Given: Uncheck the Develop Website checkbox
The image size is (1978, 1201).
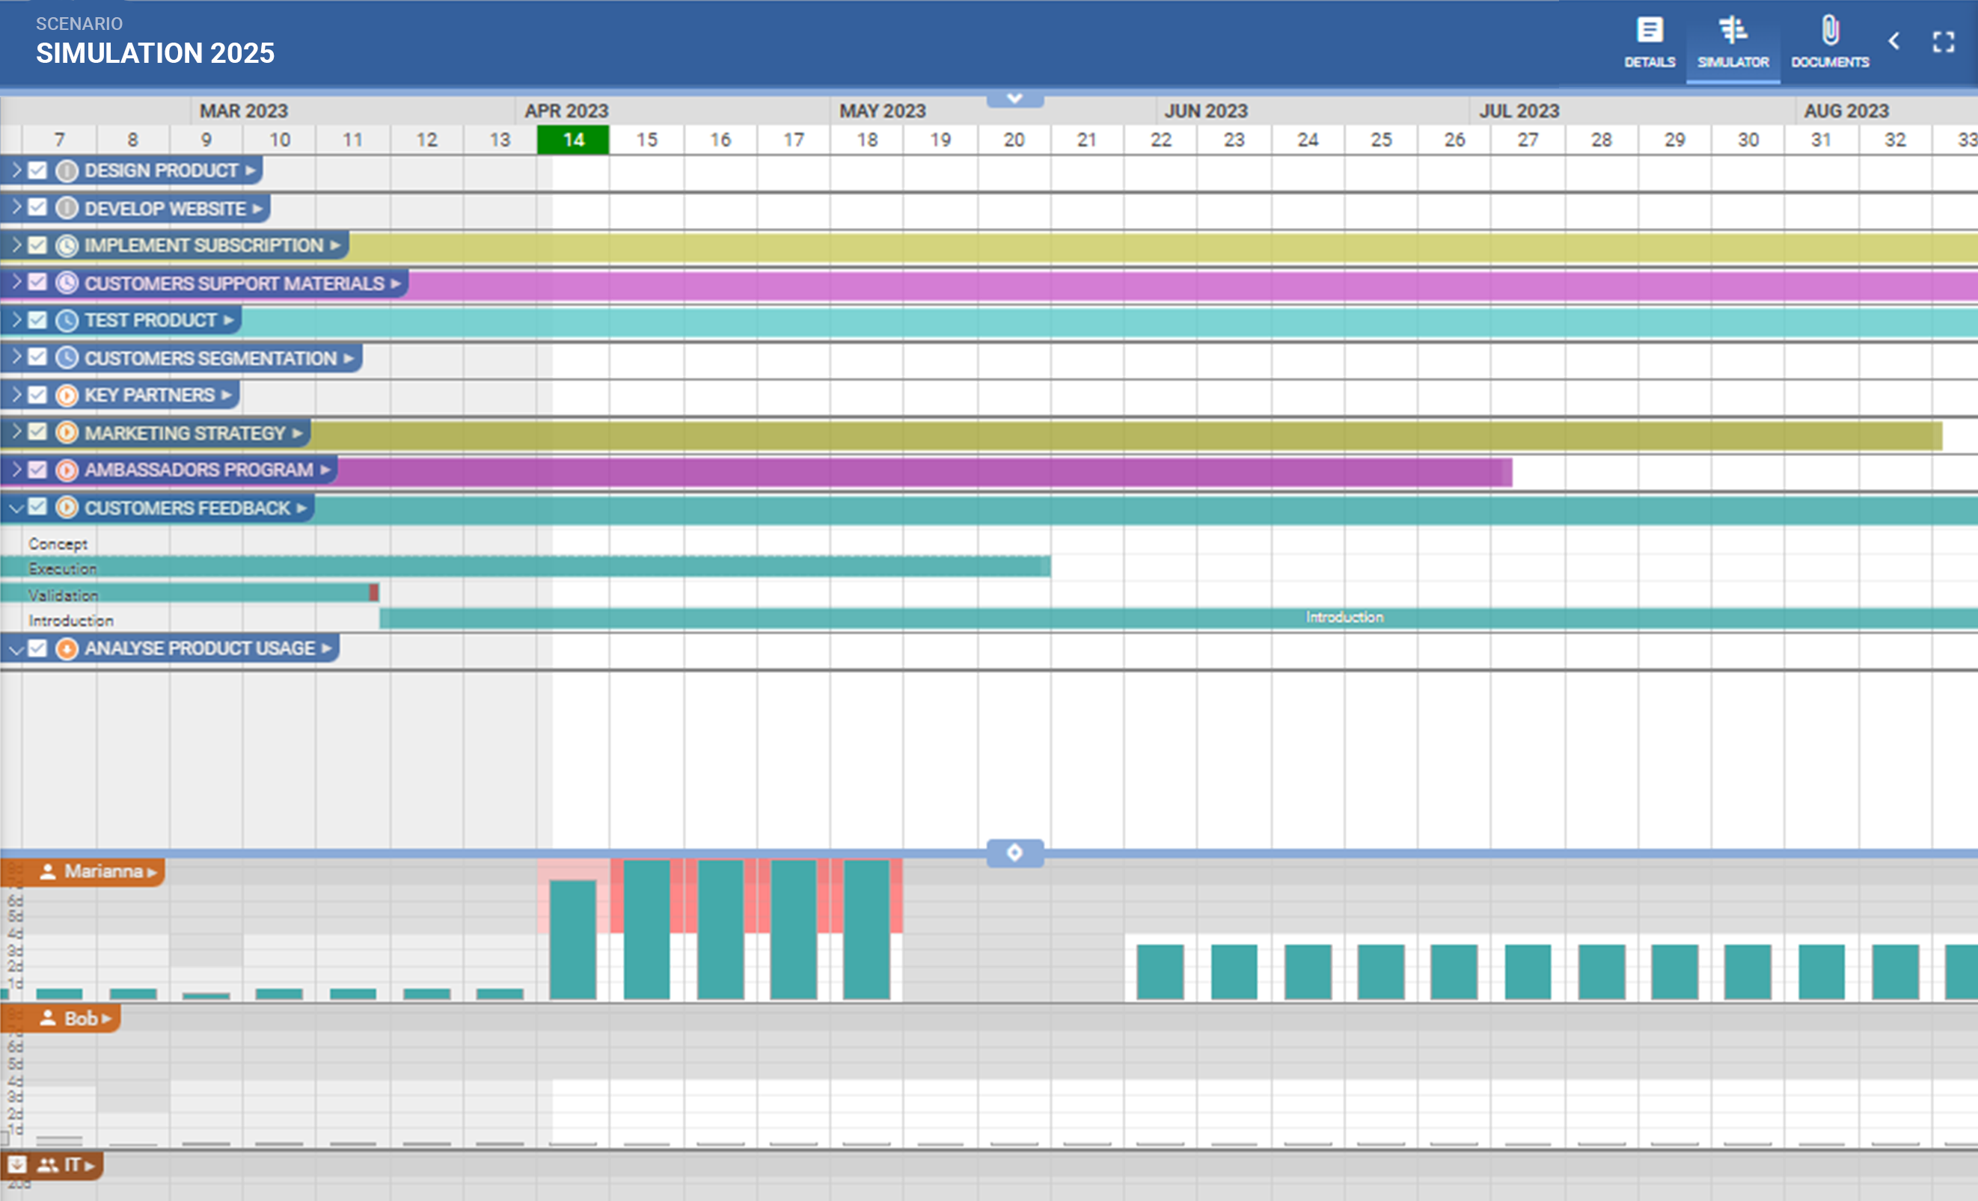Looking at the screenshot, I should click(37, 208).
